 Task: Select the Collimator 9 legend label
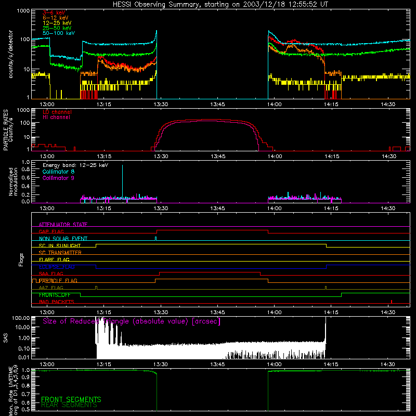59,178
